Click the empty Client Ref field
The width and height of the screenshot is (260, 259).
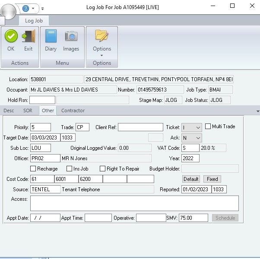(140, 127)
